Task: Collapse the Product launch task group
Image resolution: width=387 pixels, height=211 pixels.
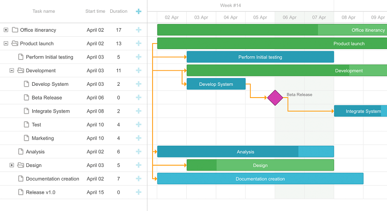Action: click(x=6, y=44)
